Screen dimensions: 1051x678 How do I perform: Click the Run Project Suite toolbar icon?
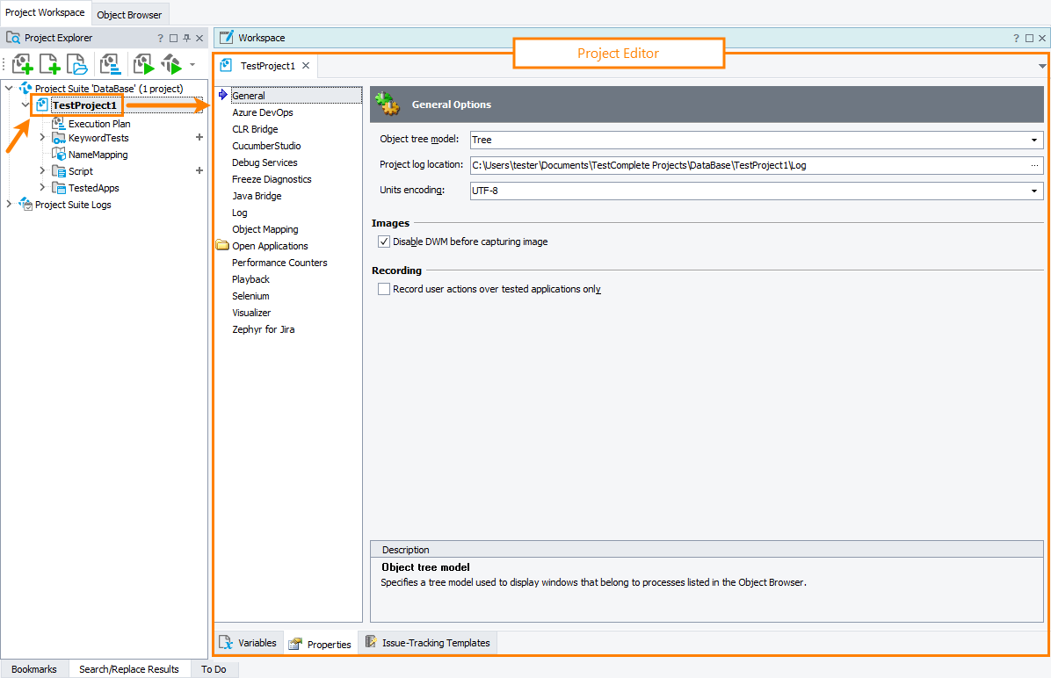tap(170, 63)
